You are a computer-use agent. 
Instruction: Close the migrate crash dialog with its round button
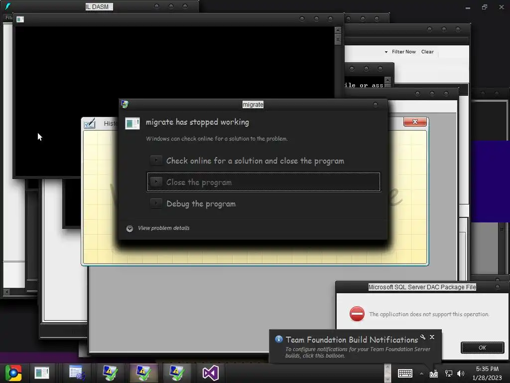376,105
